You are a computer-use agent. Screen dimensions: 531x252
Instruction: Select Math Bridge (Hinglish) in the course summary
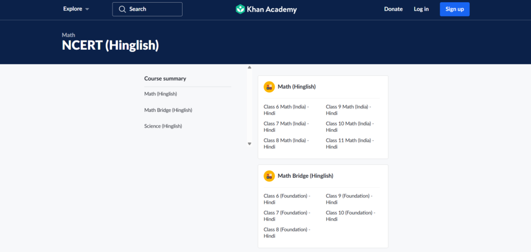[168, 110]
